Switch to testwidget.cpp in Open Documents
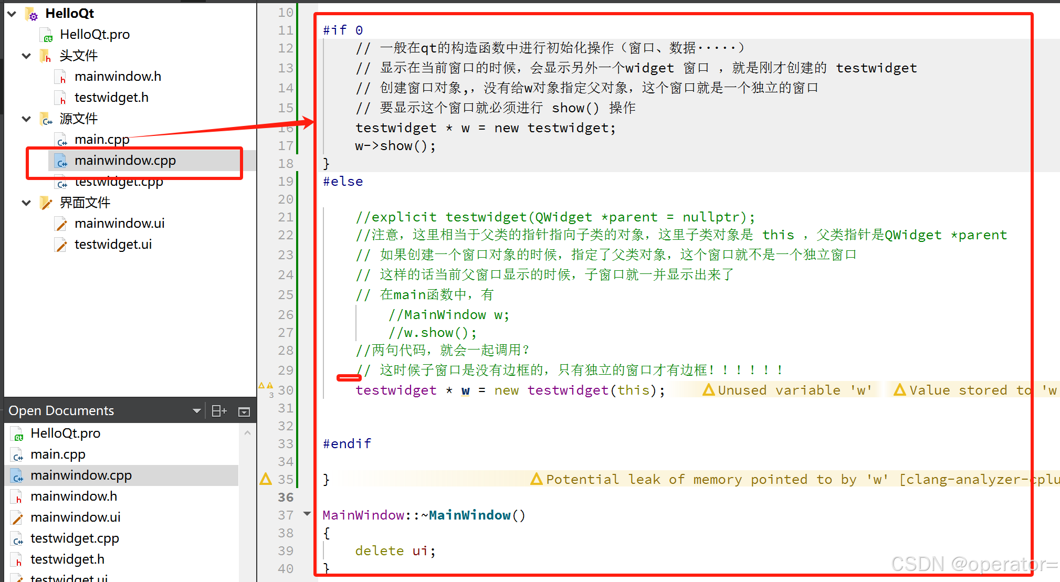Screen dimensions: 1060x582 tap(75, 538)
